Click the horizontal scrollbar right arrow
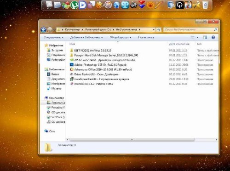 point(216,140)
